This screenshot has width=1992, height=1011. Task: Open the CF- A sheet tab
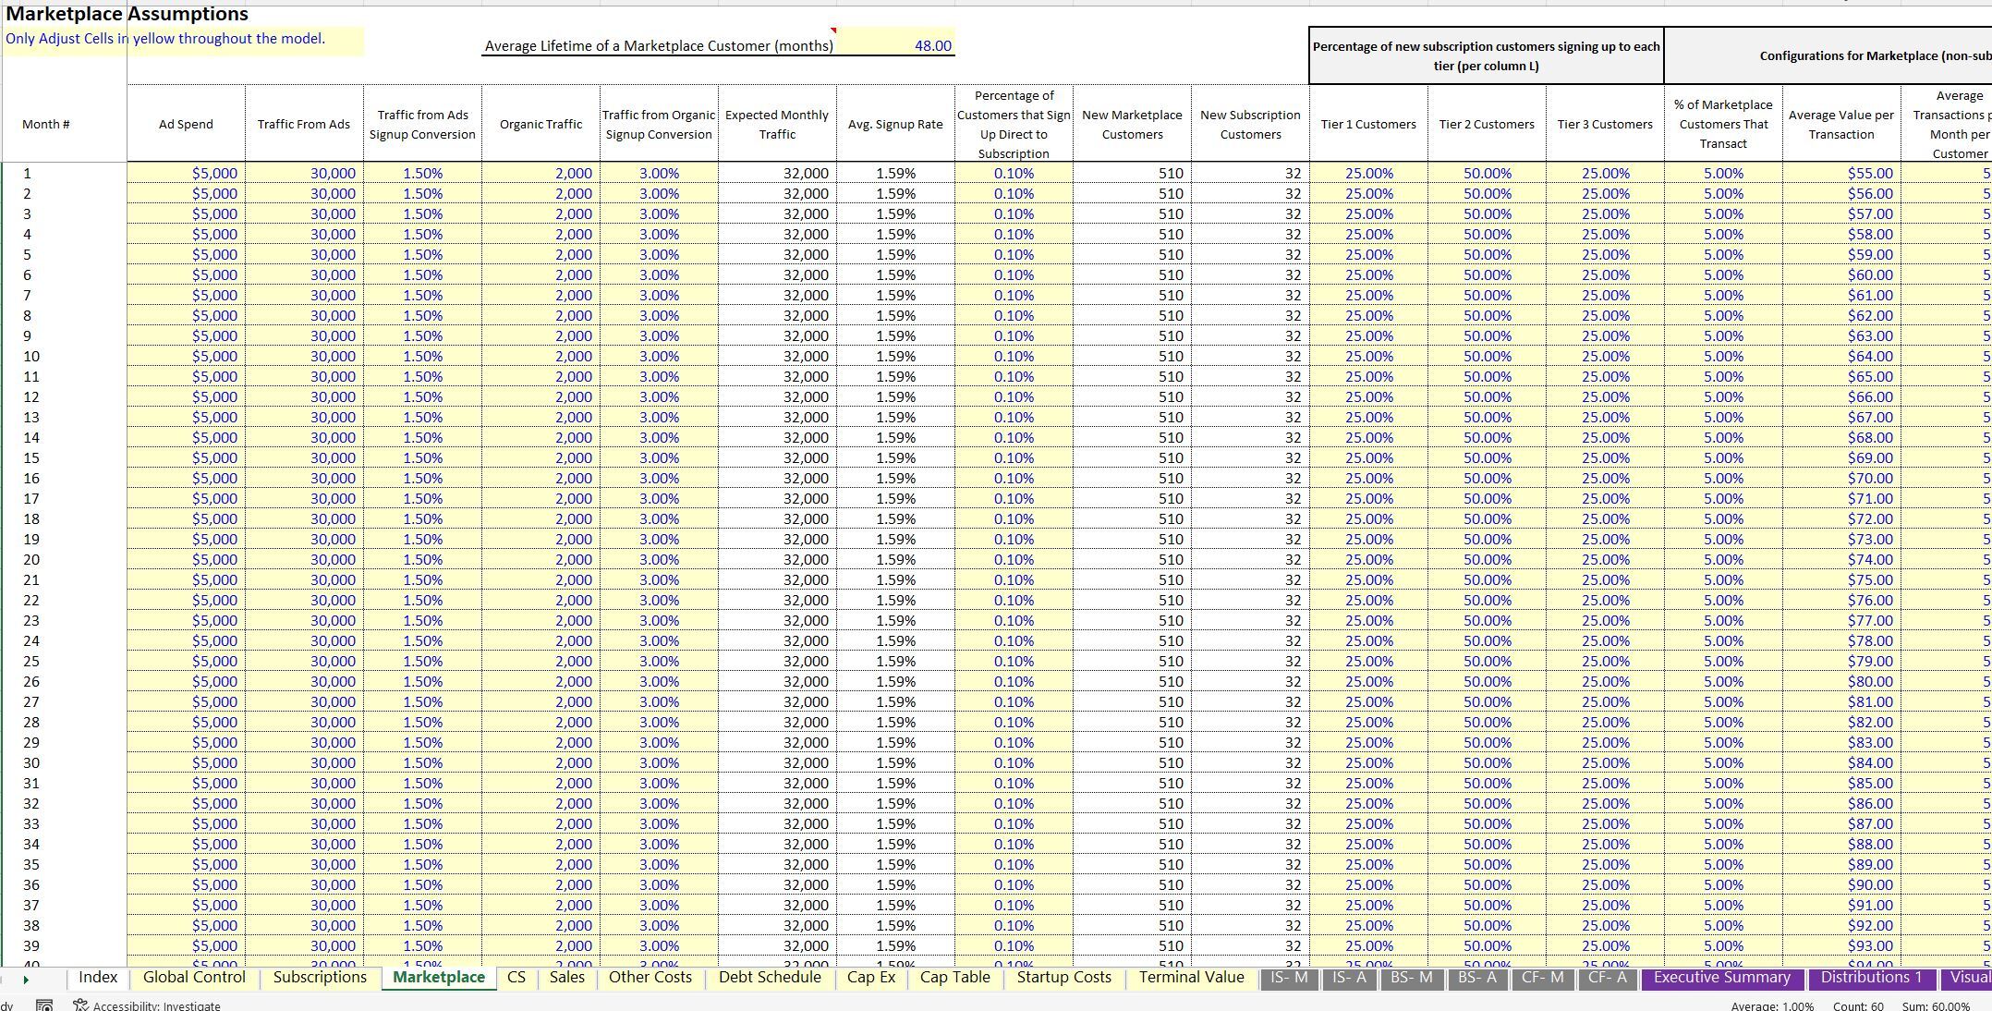[1608, 978]
